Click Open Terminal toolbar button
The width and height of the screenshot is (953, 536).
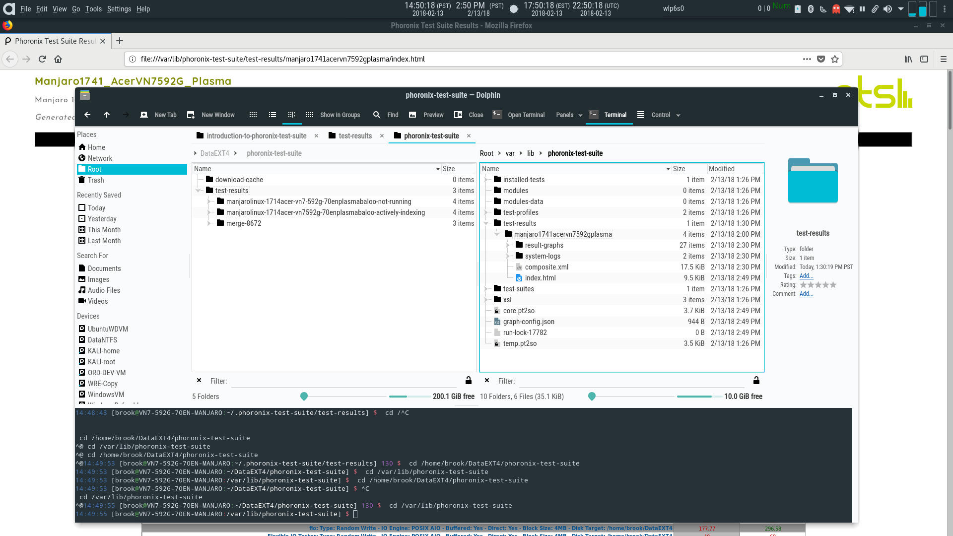coord(519,115)
